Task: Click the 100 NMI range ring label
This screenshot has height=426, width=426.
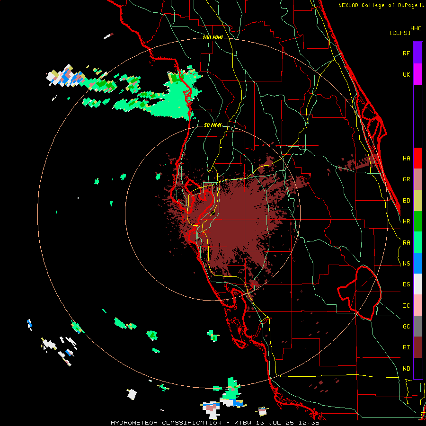Action: (x=213, y=37)
